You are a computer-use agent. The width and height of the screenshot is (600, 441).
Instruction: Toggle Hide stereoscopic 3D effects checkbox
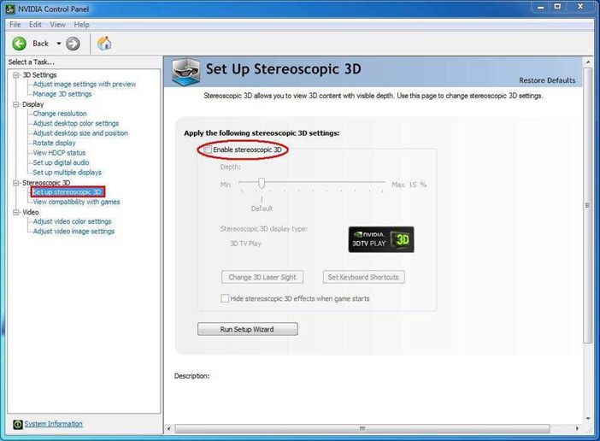pos(225,299)
